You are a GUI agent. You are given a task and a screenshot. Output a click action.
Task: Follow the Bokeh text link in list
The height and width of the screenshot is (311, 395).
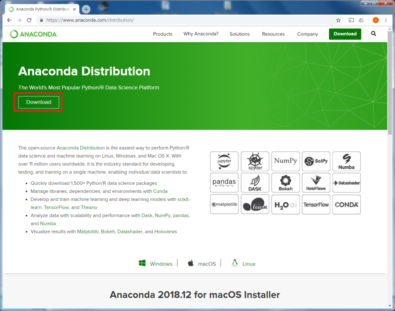click(108, 232)
